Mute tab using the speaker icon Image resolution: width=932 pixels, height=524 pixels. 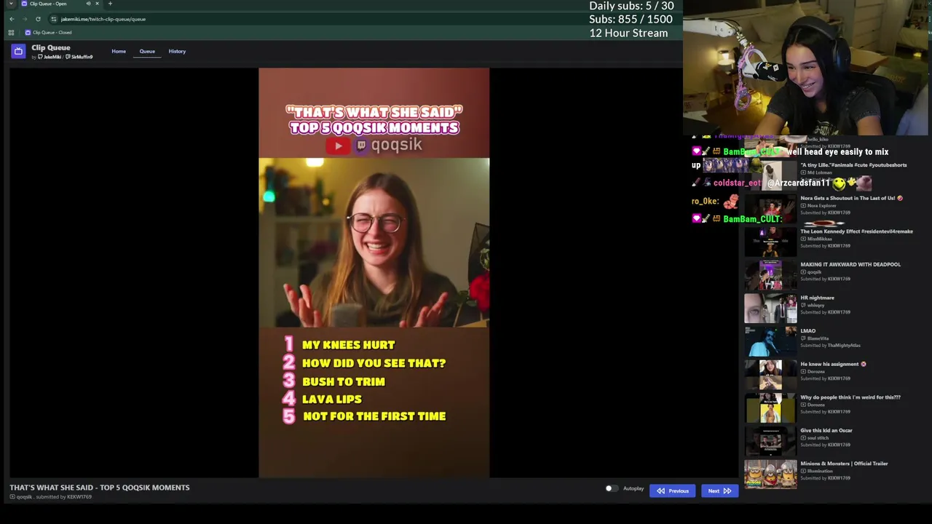[88, 4]
